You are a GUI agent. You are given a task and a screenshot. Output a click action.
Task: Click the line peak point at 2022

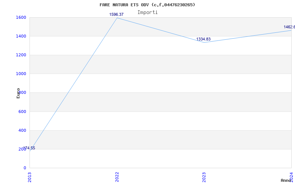117,18
